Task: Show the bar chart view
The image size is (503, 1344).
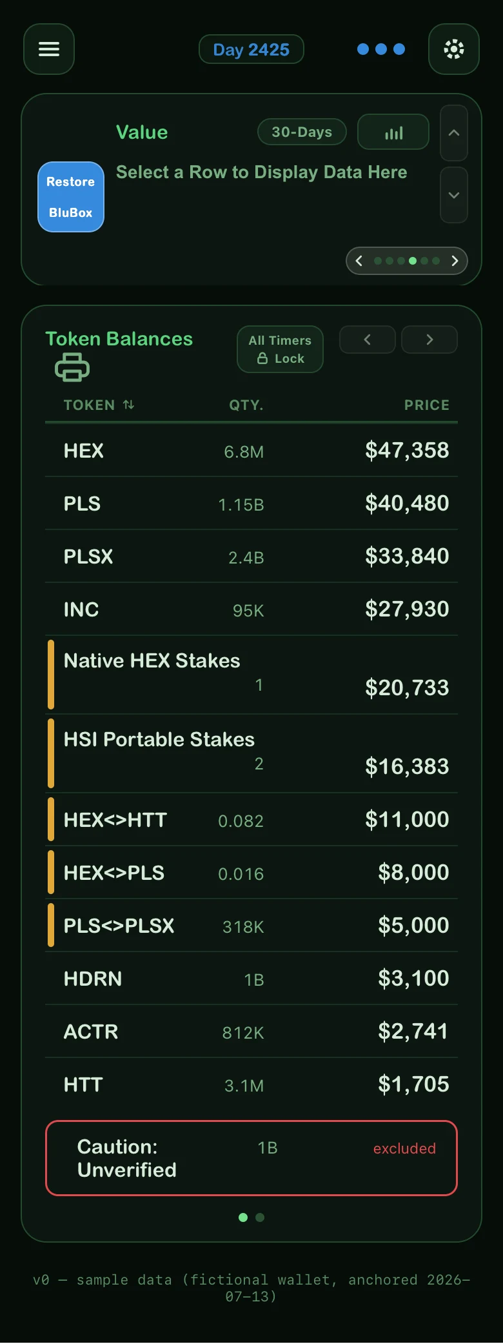Action: point(393,132)
